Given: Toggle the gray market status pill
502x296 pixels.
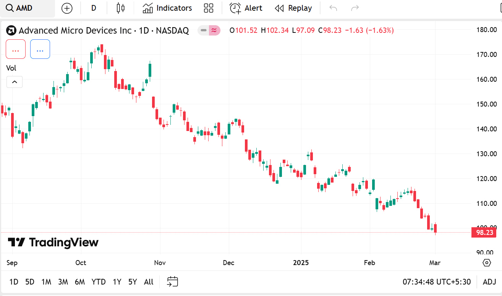Looking at the screenshot, I should tap(203, 31).
